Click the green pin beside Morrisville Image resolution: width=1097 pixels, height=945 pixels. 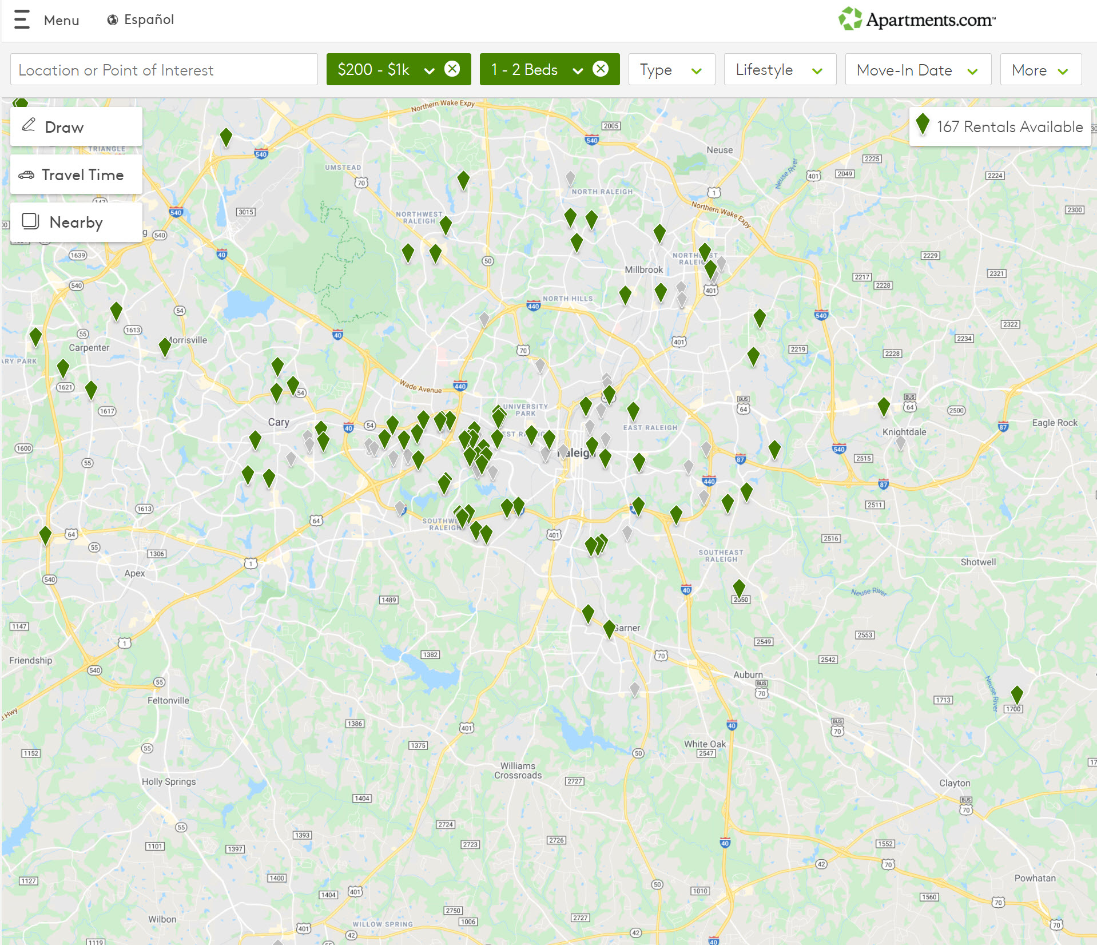point(165,346)
